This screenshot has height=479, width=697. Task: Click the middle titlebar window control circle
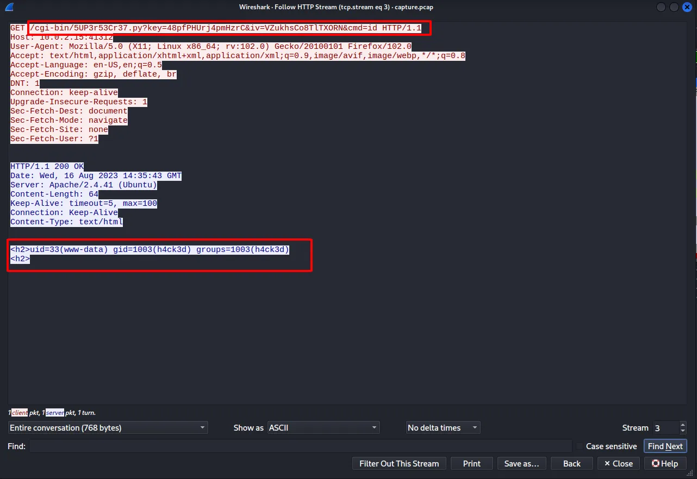[x=674, y=7]
